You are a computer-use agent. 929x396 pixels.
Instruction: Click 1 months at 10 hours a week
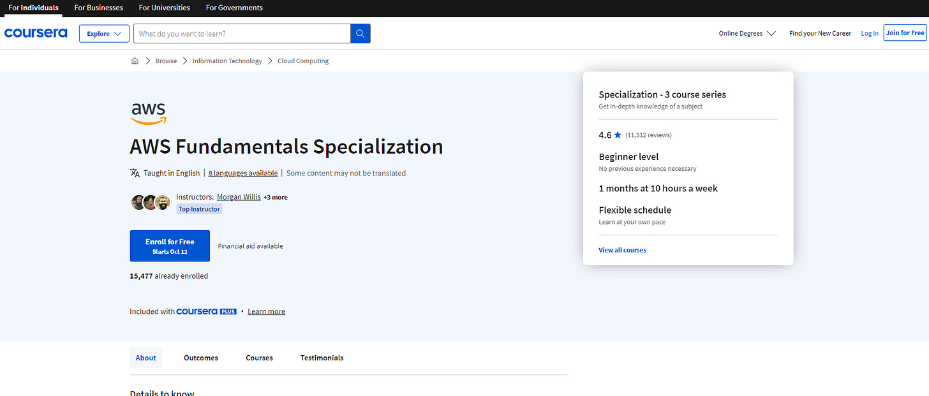coord(658,189)
